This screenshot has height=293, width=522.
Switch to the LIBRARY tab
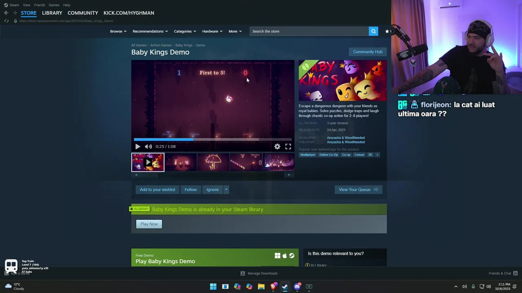point(52,13)
